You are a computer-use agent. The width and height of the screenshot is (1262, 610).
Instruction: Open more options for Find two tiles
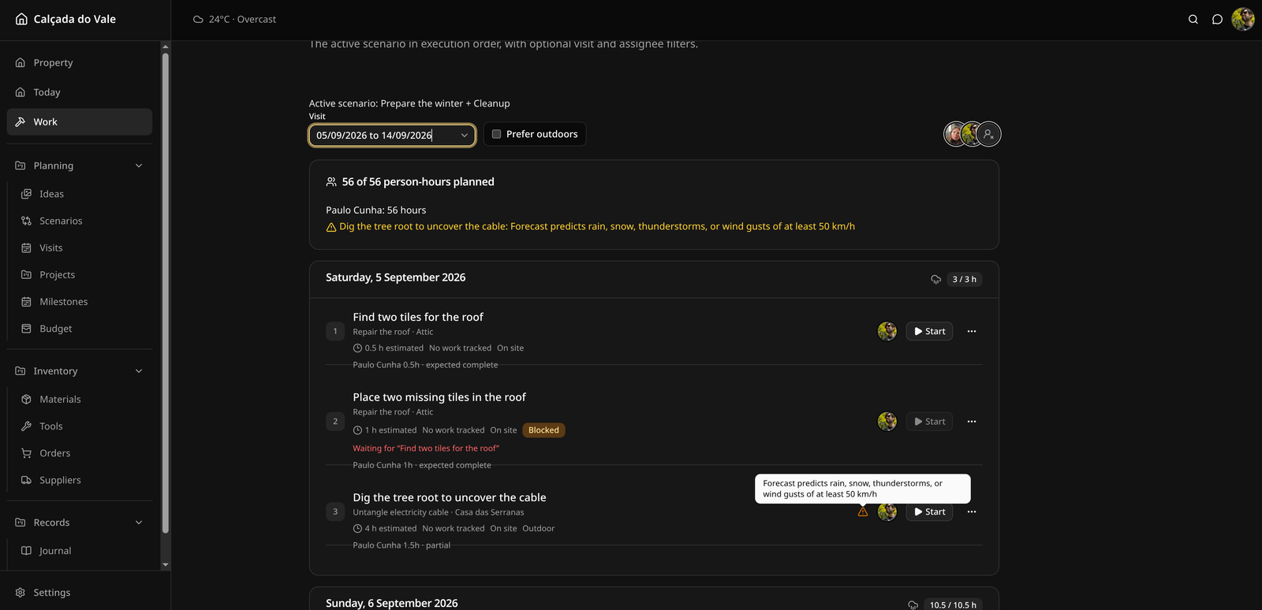(972, 332)
